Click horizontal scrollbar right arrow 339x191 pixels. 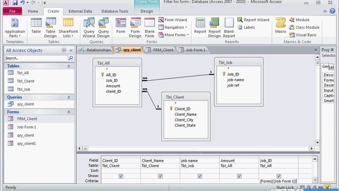(x=311, y=149)
